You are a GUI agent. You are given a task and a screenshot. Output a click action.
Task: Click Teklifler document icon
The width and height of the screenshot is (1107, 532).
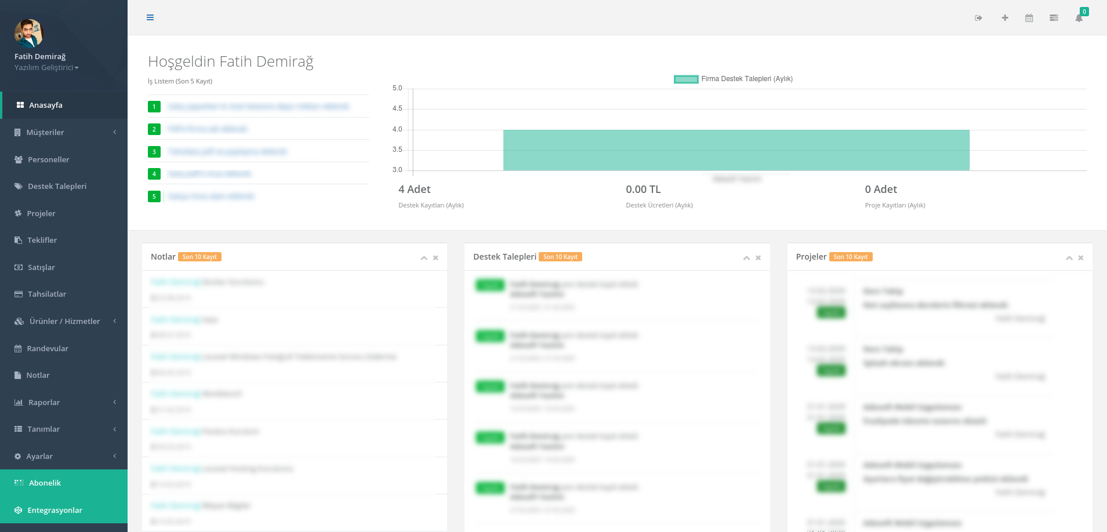18,240
